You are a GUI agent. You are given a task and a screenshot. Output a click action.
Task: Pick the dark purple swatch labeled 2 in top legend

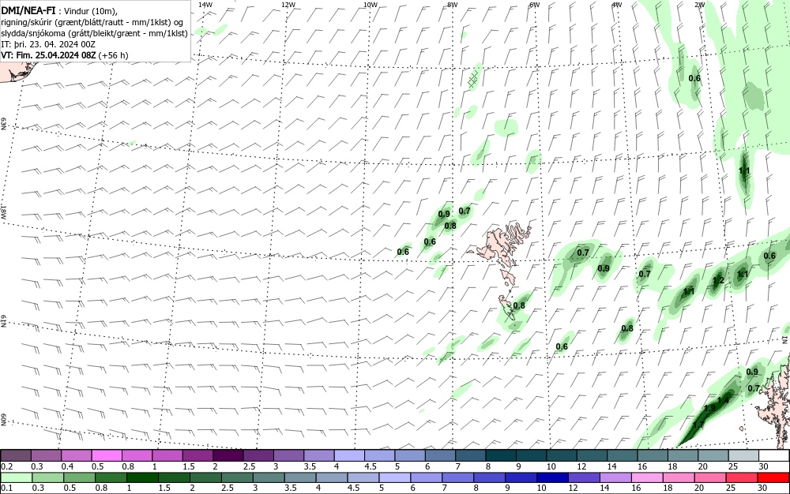(x=228, y=455)
